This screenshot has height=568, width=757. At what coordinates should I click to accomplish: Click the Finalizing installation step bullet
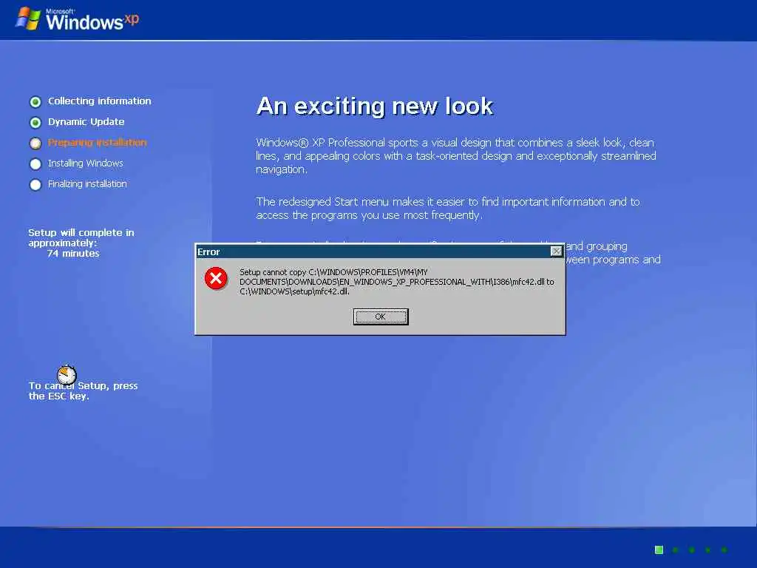pos(35,185)
